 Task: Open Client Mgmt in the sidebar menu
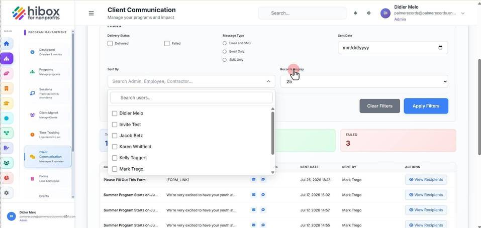point(48,115)
